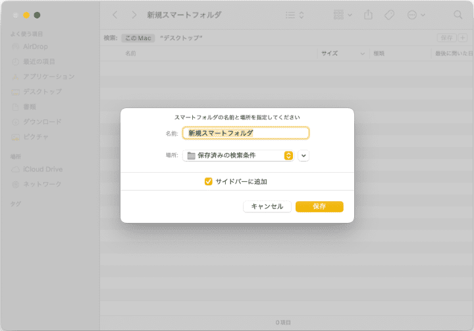
Task: Open the more actions ellipsis menu
Action: tap(416, 15)
